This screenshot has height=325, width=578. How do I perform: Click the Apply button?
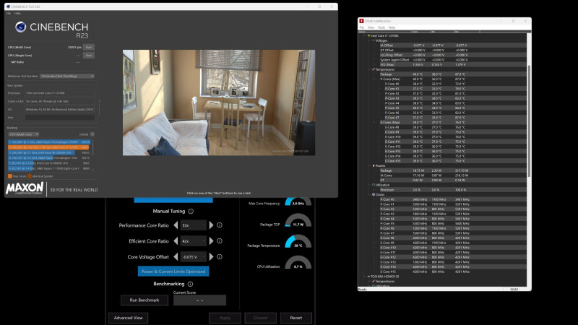[225, 318]
